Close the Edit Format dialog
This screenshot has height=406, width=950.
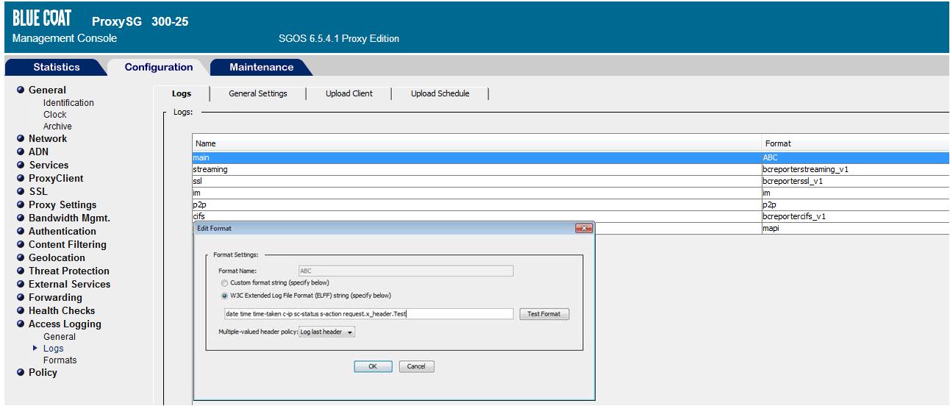[x=583, y=229]
